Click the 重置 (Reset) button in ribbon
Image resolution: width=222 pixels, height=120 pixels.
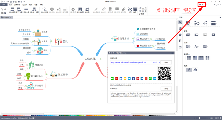(141, 14)
